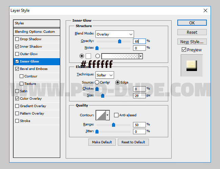Open the Contour picker dropdown arrow
Image resolution: width=220 pixels, height=169 pixels.
pos(108,115)
